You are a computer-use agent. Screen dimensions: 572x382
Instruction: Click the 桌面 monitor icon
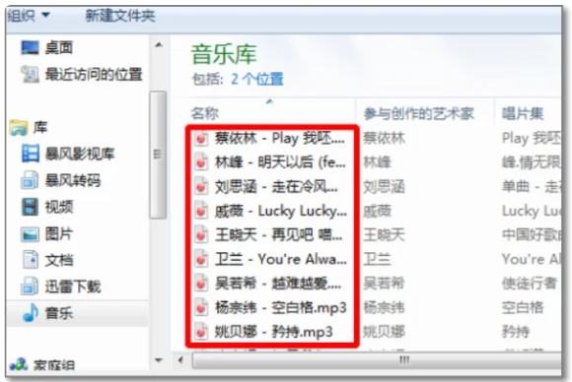pyautogui.click(x=30, y=47)
